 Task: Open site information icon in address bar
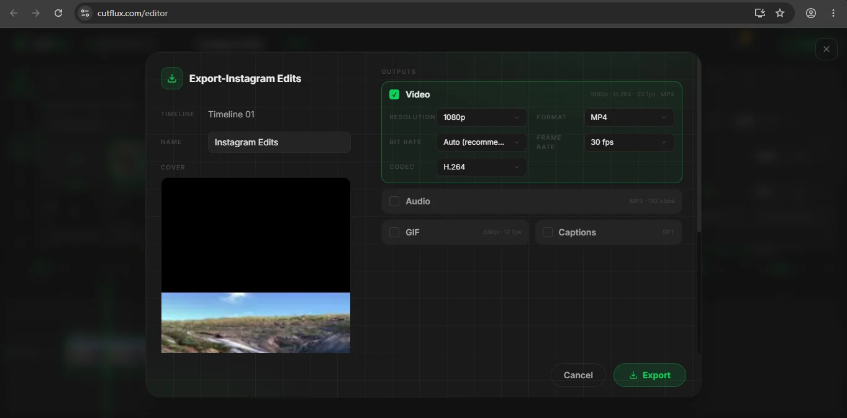click(x=85, y=12)
